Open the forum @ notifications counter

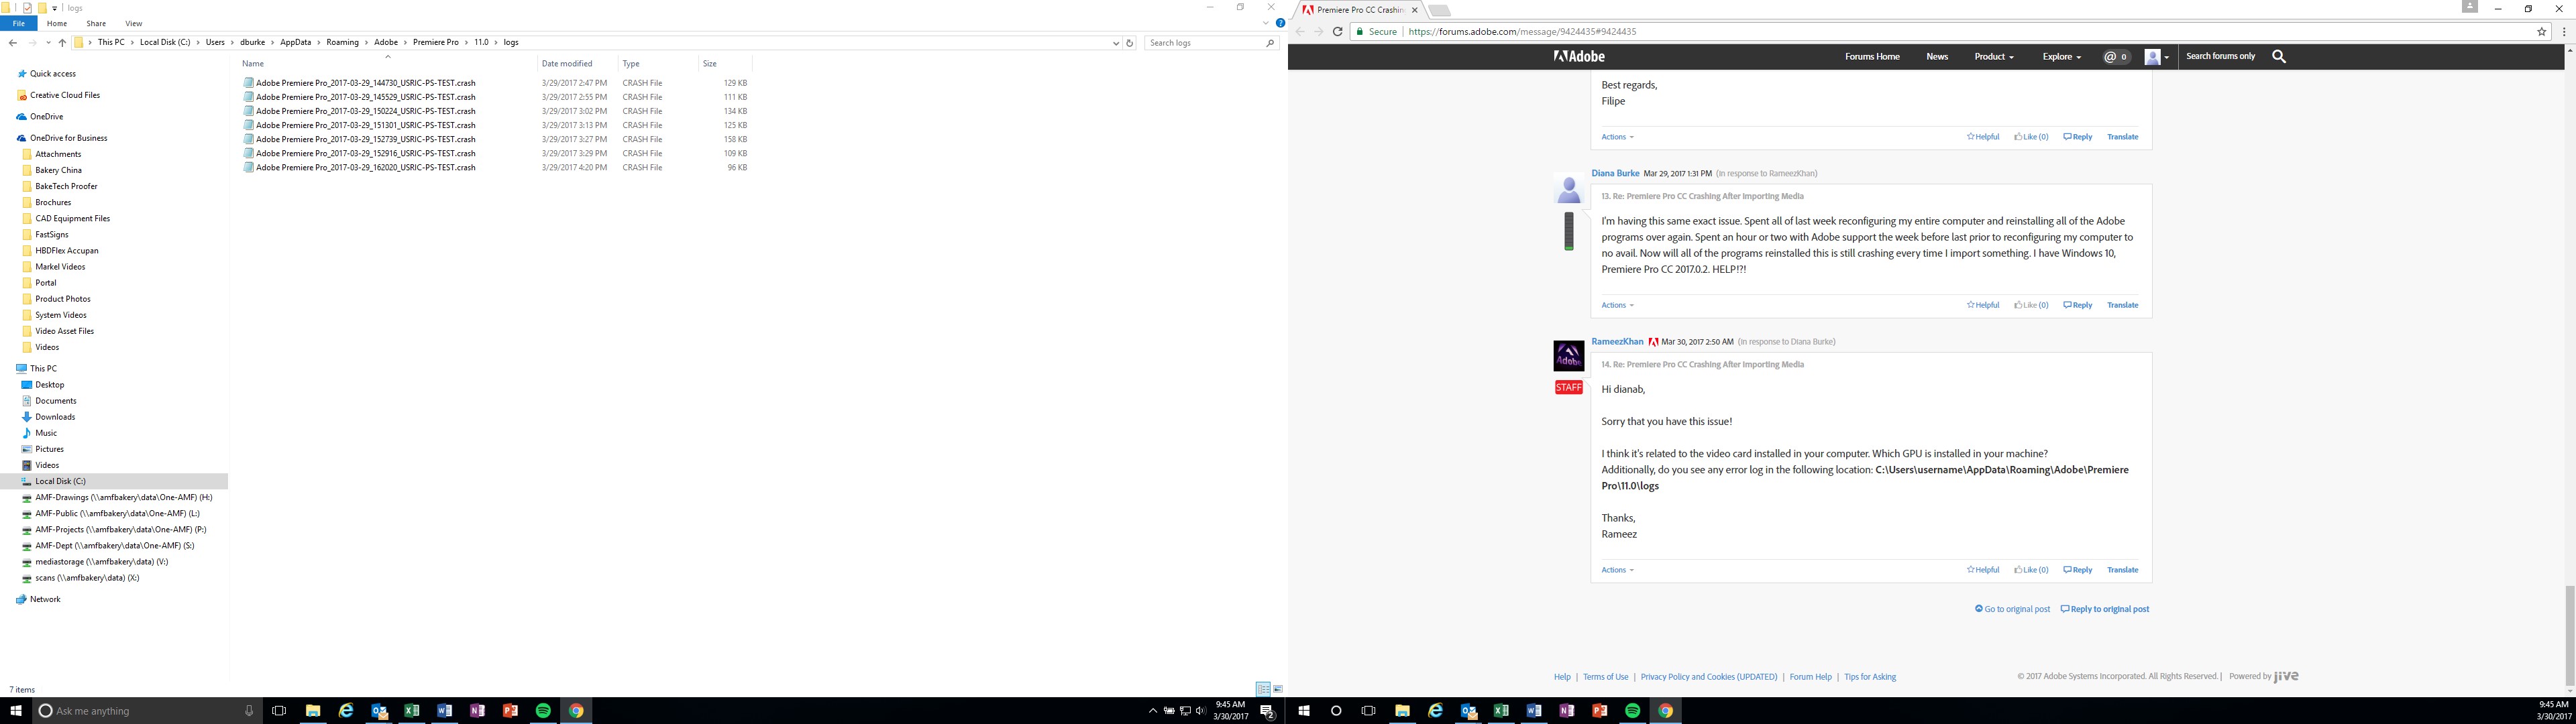[x=2116, y=57]
